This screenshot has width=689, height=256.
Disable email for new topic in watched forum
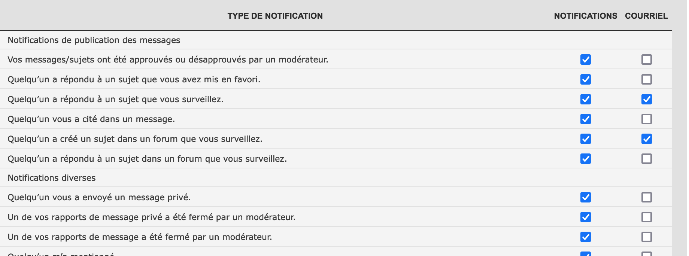(647, 139)
